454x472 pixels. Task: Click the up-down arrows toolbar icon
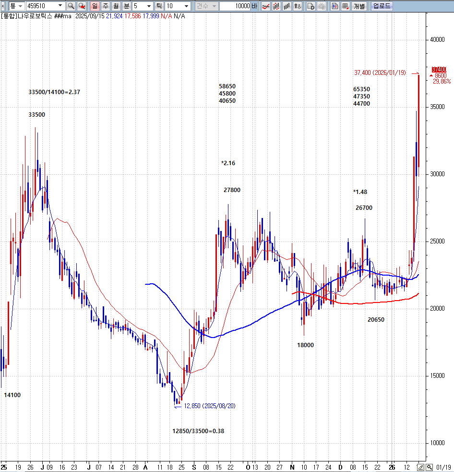tap(298, 6)
